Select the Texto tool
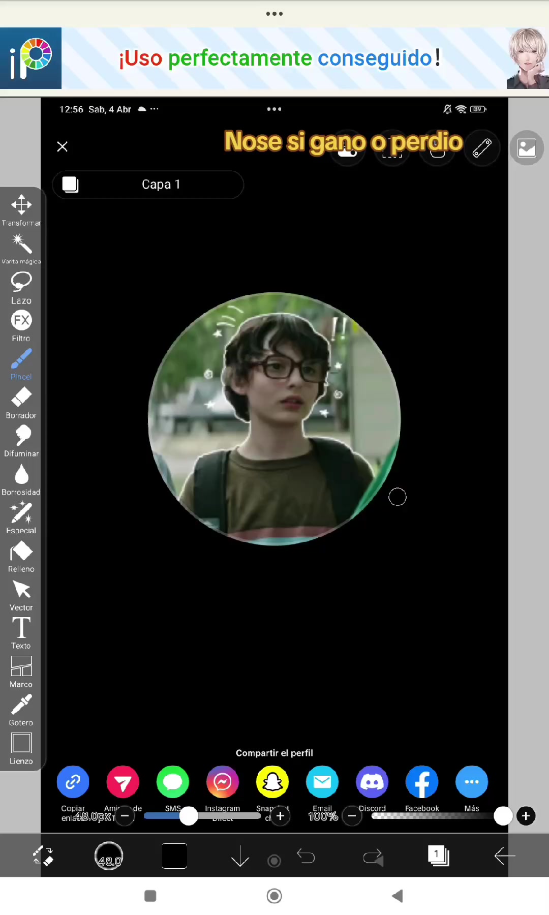Screen dimensions: 549x915 click(21, 633)
